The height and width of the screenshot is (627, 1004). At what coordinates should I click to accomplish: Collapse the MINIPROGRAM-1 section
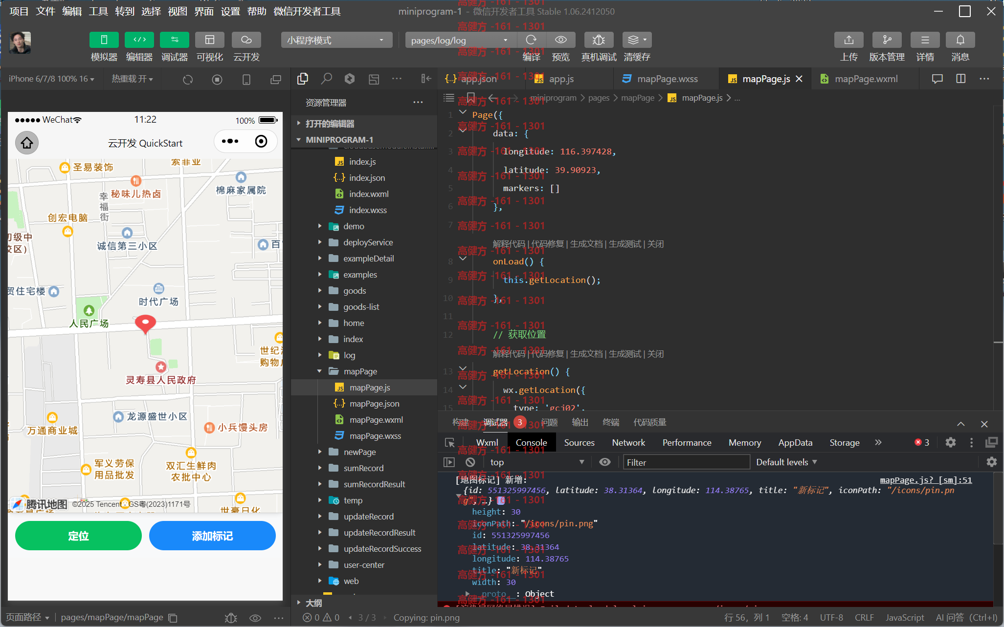[x=339, y=140]
